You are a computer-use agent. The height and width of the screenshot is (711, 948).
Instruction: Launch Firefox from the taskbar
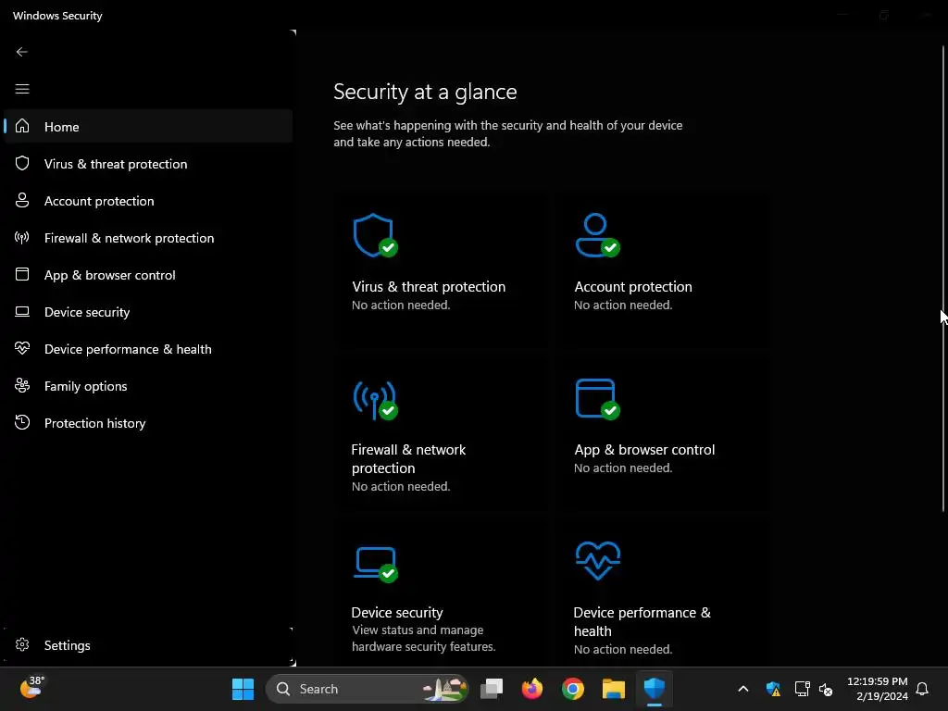tap(532, 689)
